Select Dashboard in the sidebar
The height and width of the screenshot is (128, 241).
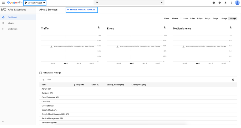pos(18,17)
